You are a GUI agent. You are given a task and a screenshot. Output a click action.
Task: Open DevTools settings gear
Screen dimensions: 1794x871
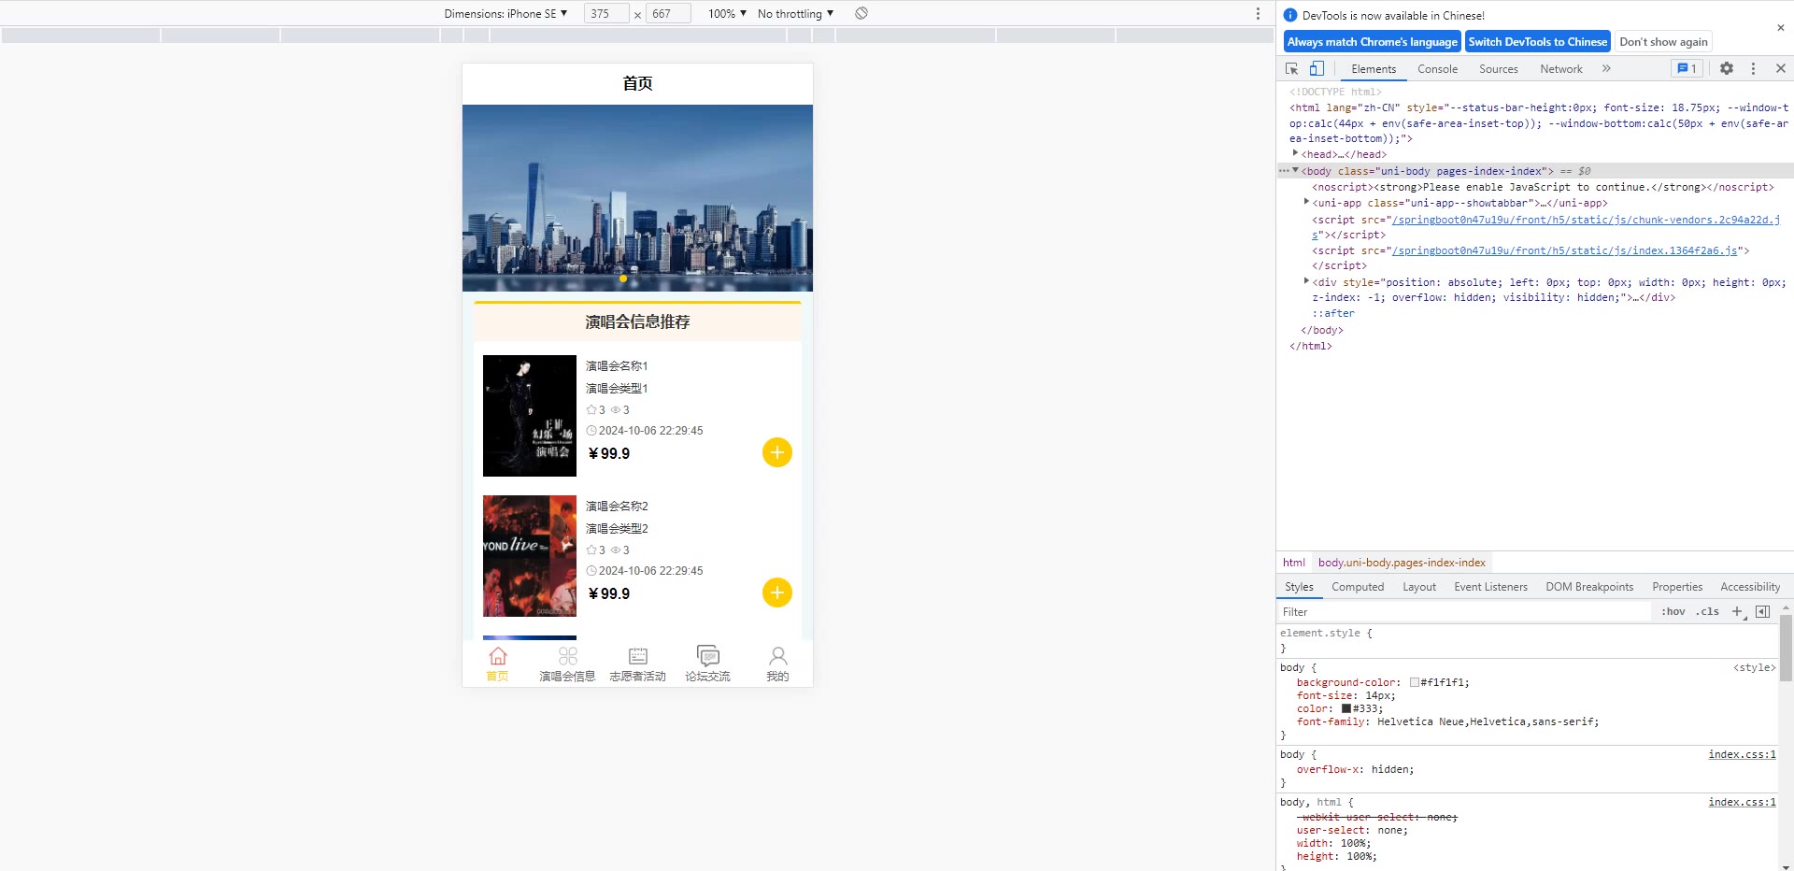(1727, 69)
